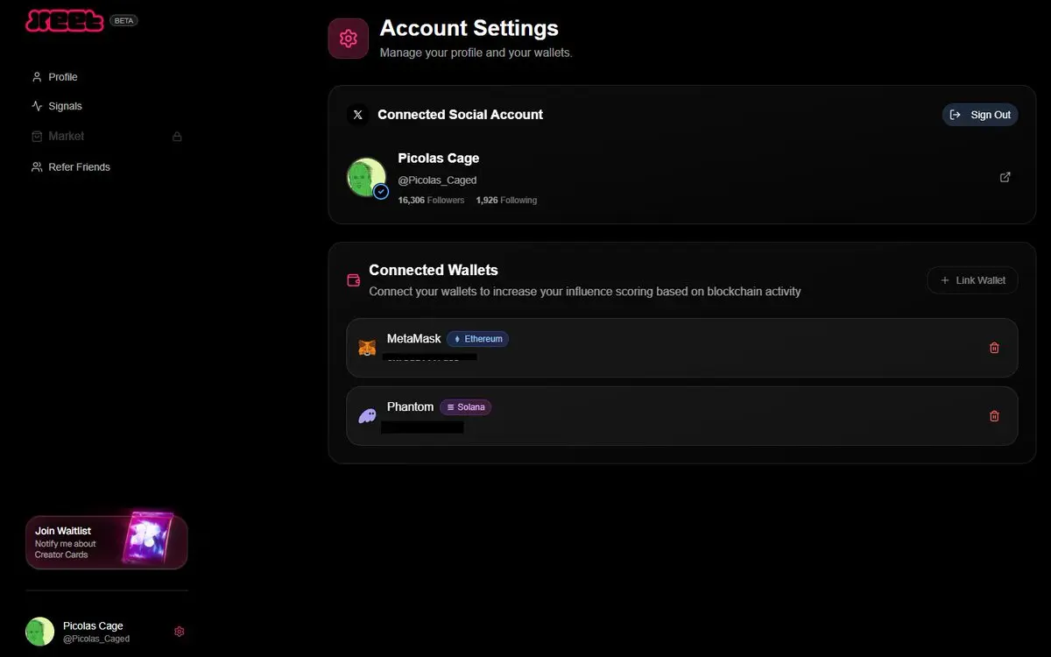Click the Picolas Cage name heading

pos(438,159)
